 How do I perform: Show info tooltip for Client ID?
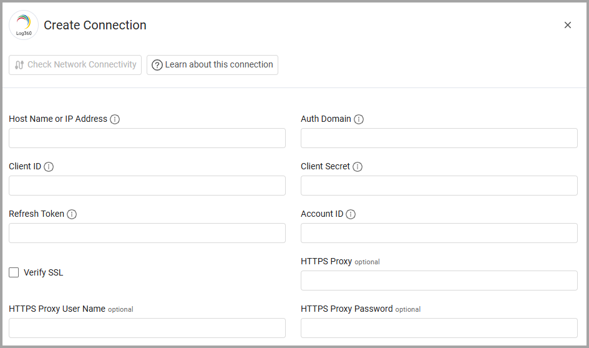(x=49, y=167)
